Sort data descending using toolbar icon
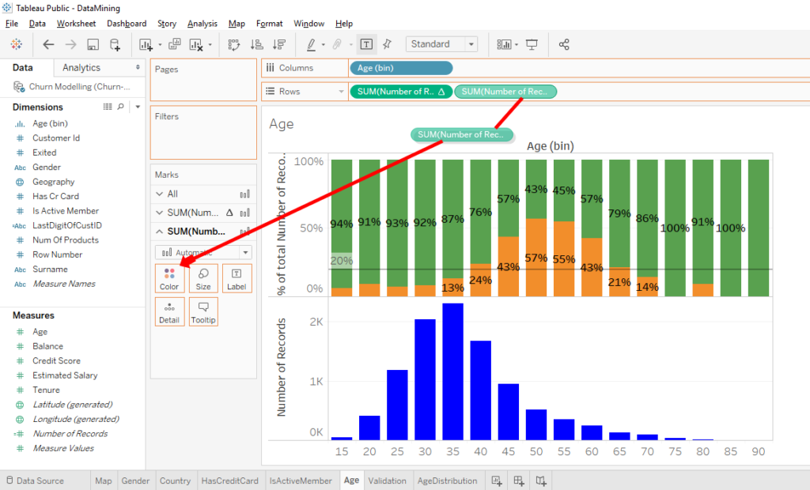The image size is (810, 490). (277, 44)
